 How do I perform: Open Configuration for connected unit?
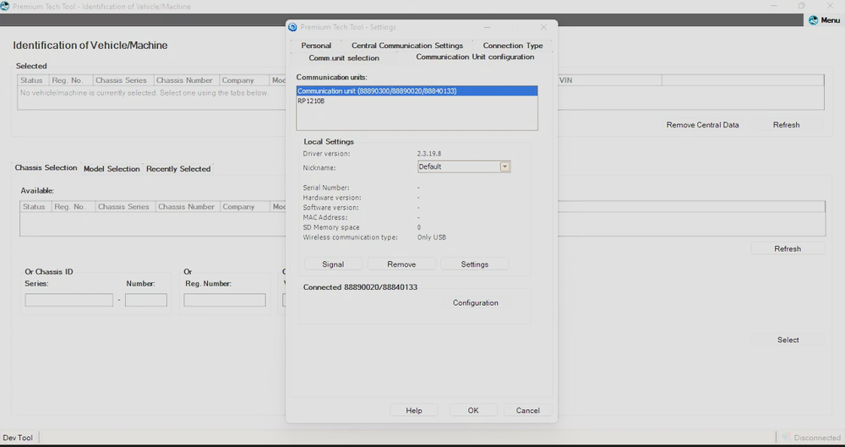(x=475, y=303)
